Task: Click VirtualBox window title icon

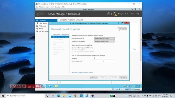Action: coord(36,4)
